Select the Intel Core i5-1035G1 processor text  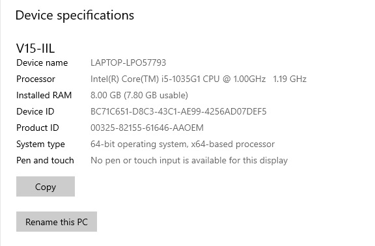(178, 79)
